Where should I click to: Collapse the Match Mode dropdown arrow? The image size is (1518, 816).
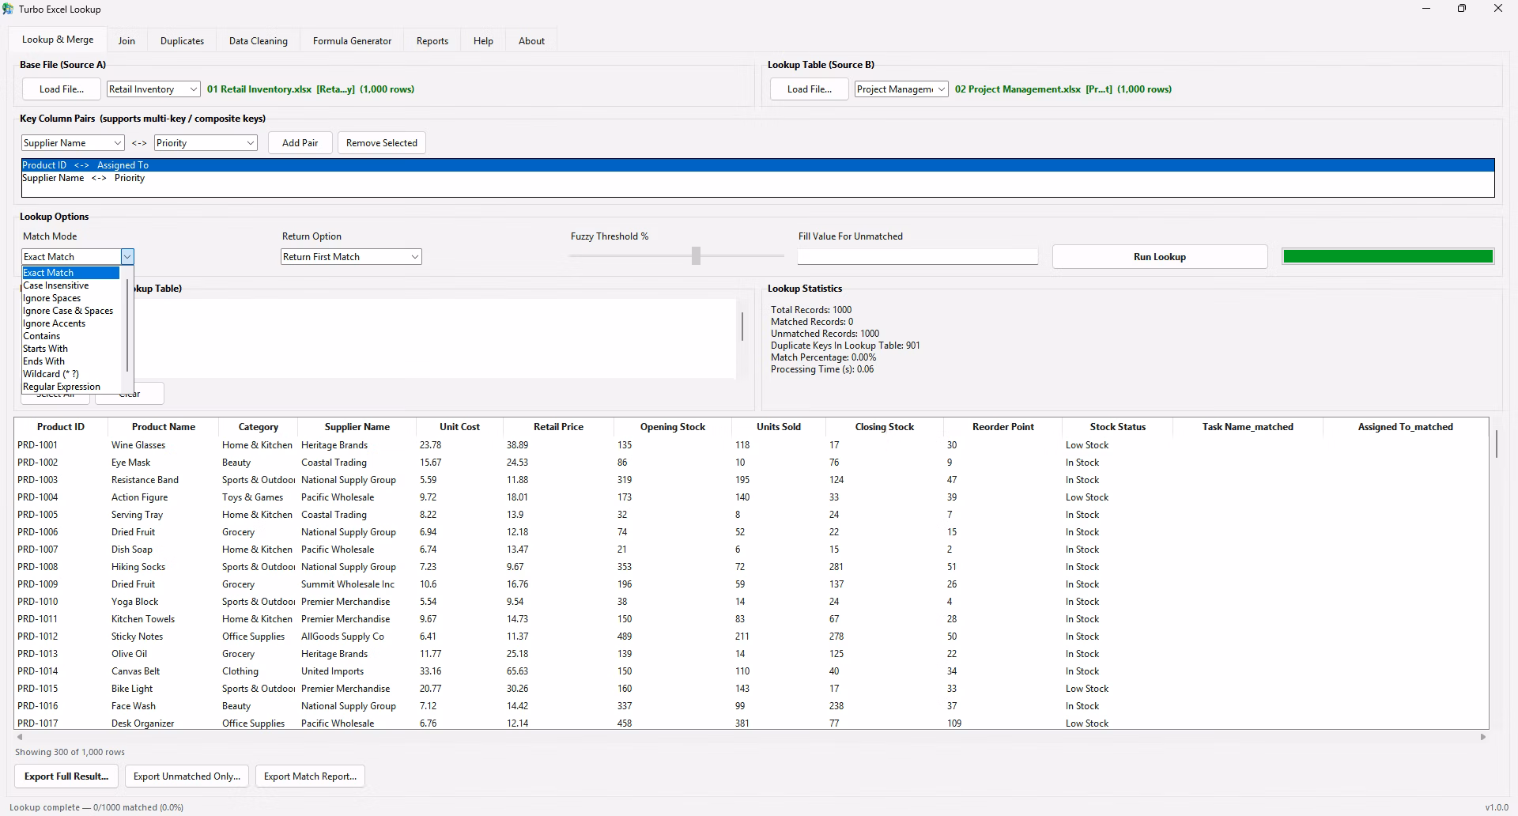127,257
